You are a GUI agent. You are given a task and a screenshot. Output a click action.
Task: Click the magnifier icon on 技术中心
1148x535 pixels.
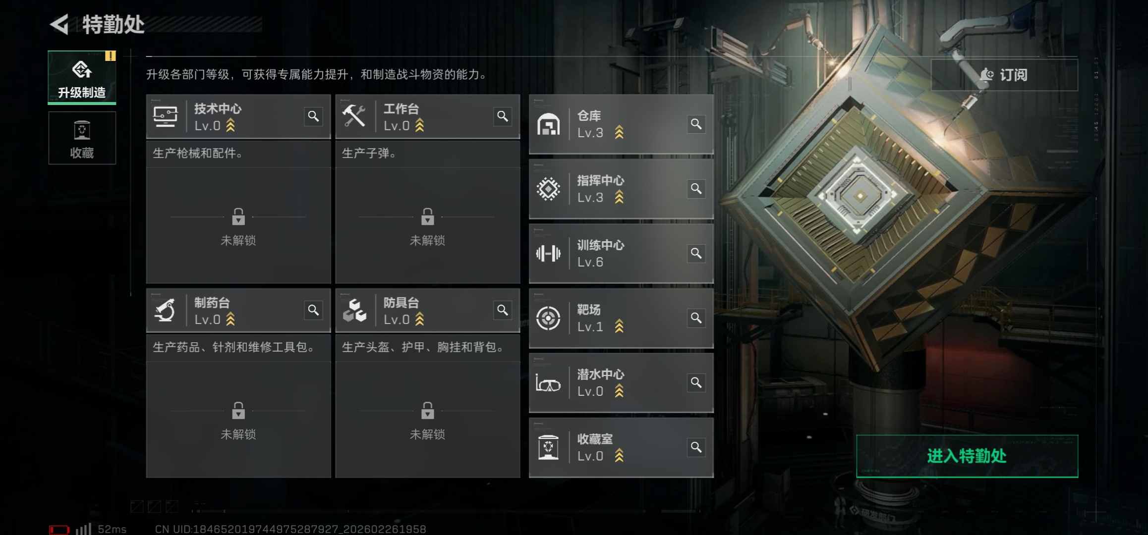click(313, 116)
